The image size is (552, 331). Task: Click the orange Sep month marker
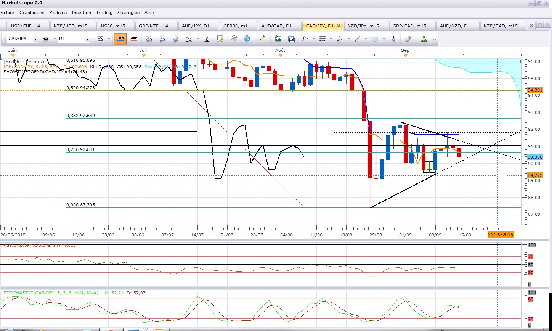(406, 56)
